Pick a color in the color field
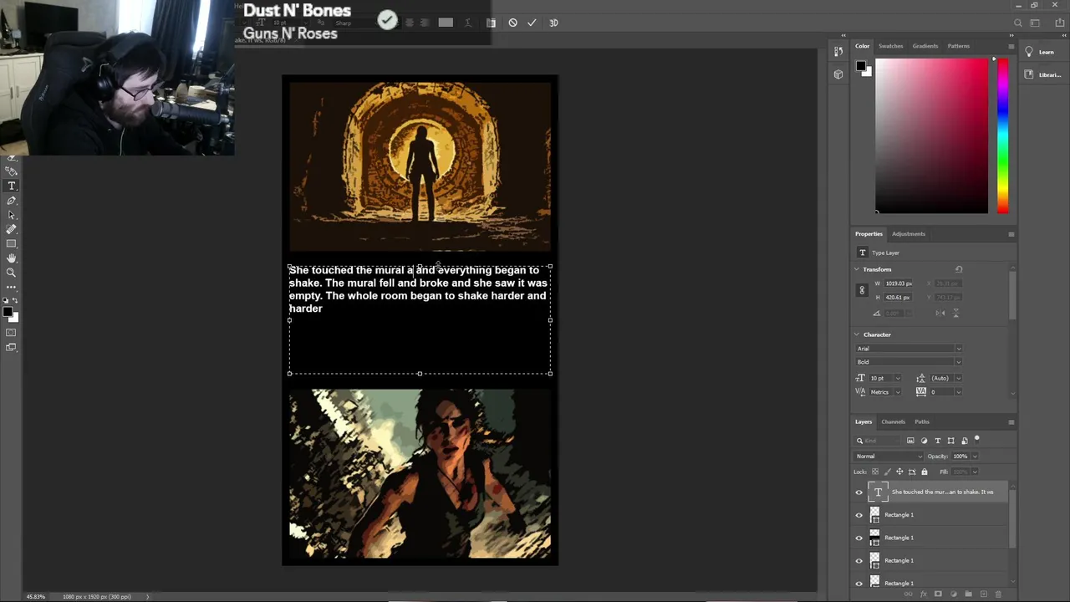The image size is (1070, 602). click(x=931, y=135)
